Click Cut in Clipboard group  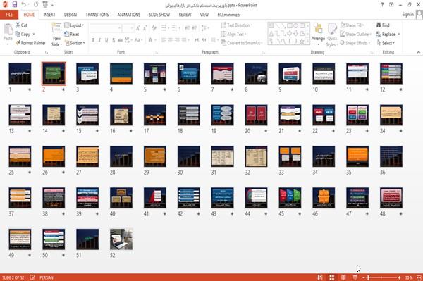pos(21,25)
